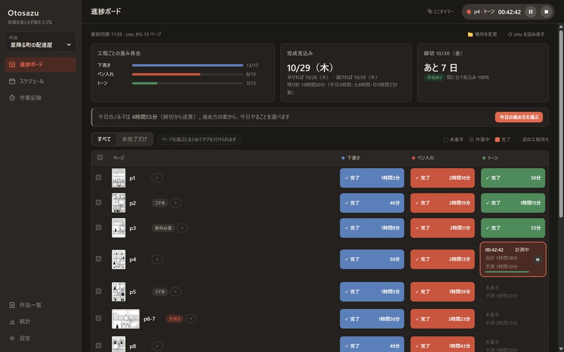
Task: Add another tag to page p6-7
Action: (191, 318)
